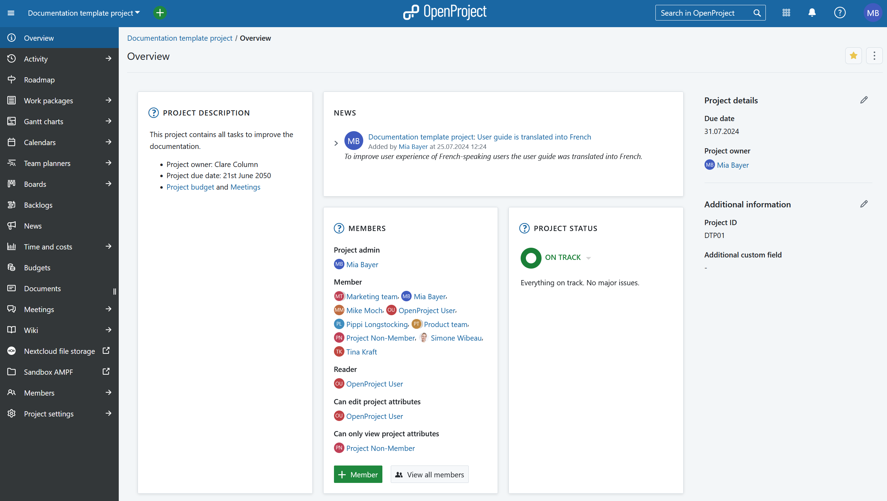Click the View all members link
Viewport: 887px width, 501px height.
pos(429,474)
